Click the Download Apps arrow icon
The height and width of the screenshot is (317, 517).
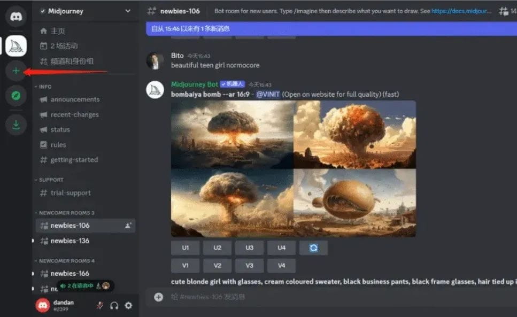tap(16, 125)
